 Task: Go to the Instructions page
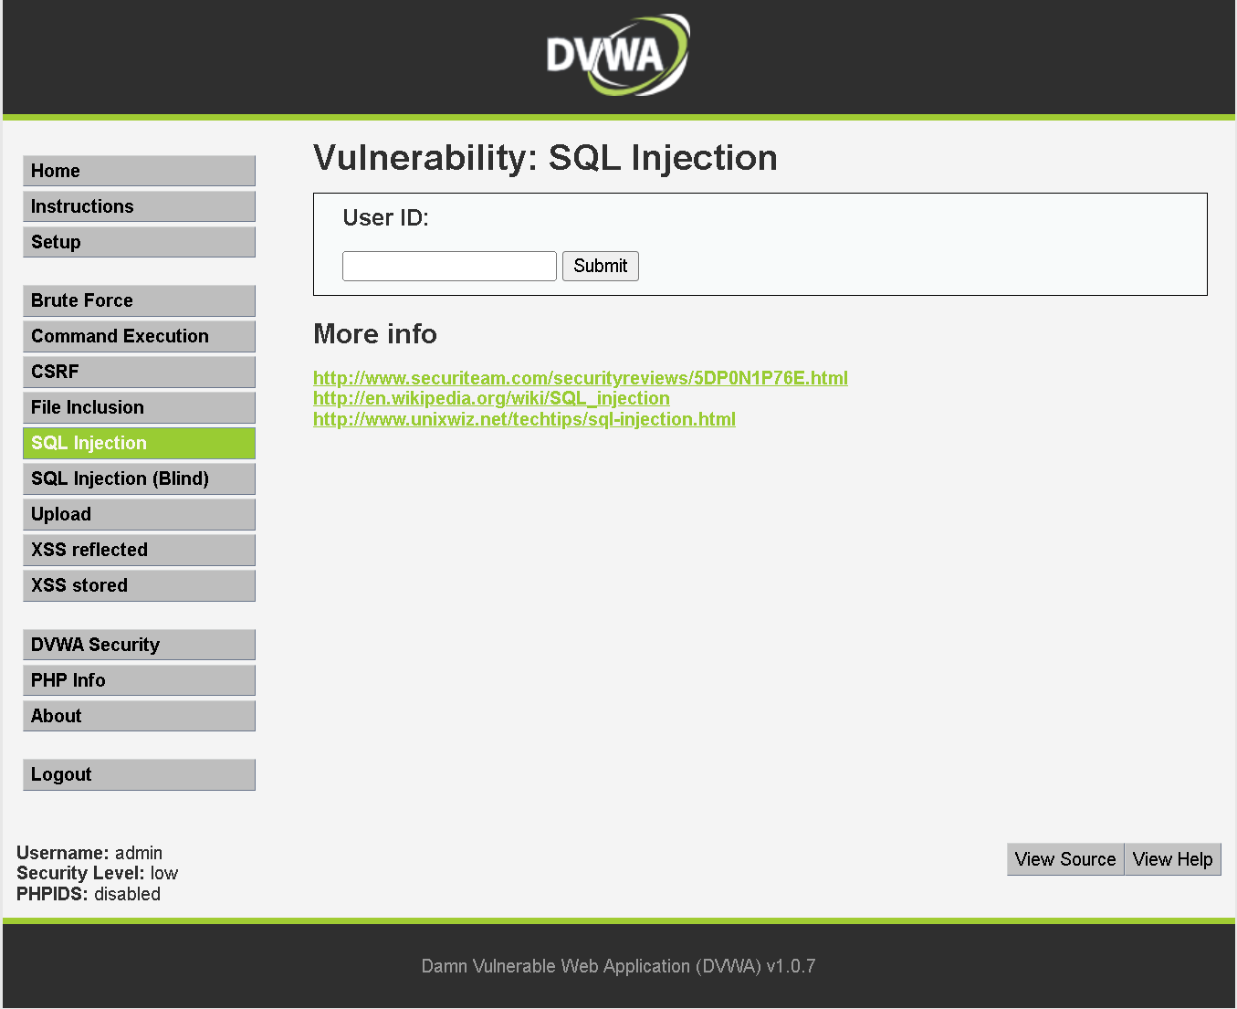click(x=139, y=206)
